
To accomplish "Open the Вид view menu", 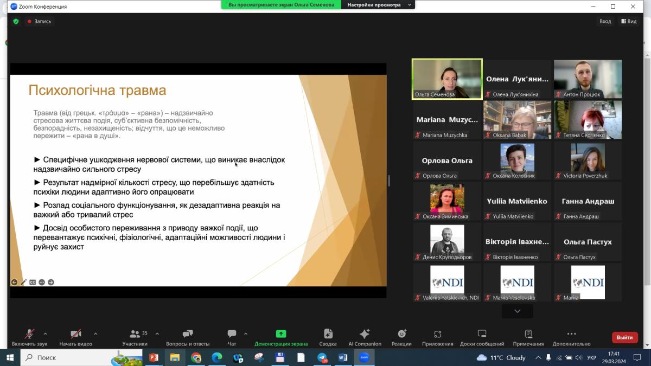I will click(629, 21).
